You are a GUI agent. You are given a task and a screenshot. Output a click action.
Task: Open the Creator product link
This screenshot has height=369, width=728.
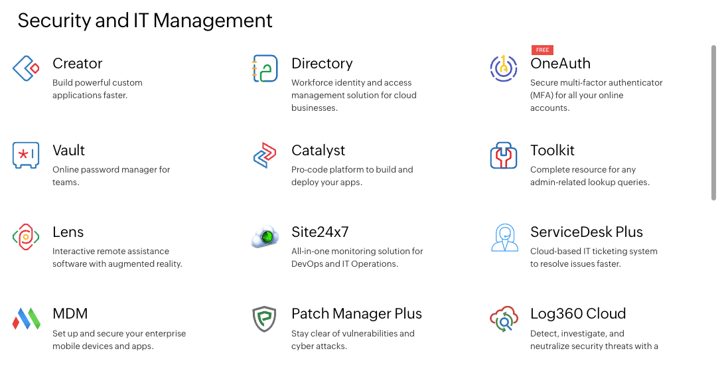[77, 63]
